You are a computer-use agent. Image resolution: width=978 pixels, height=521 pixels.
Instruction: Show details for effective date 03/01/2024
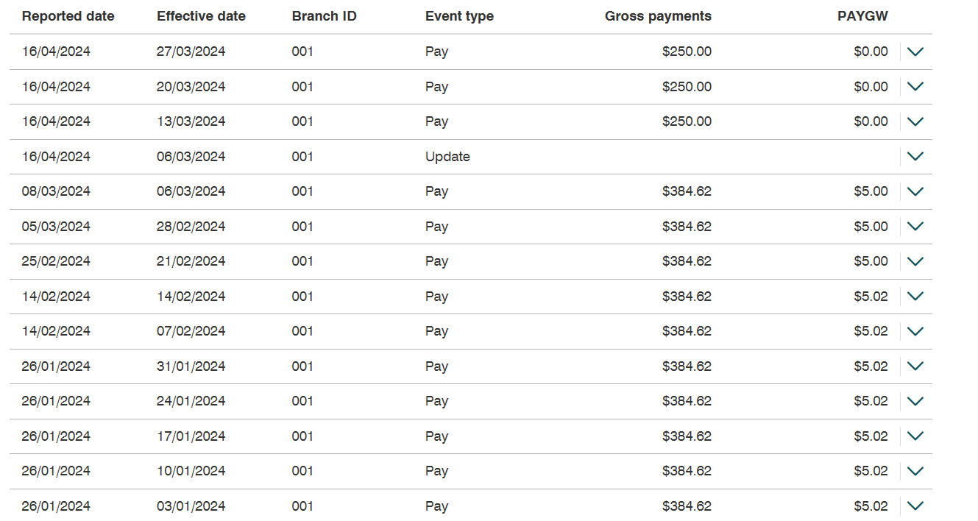click(915, 506)
